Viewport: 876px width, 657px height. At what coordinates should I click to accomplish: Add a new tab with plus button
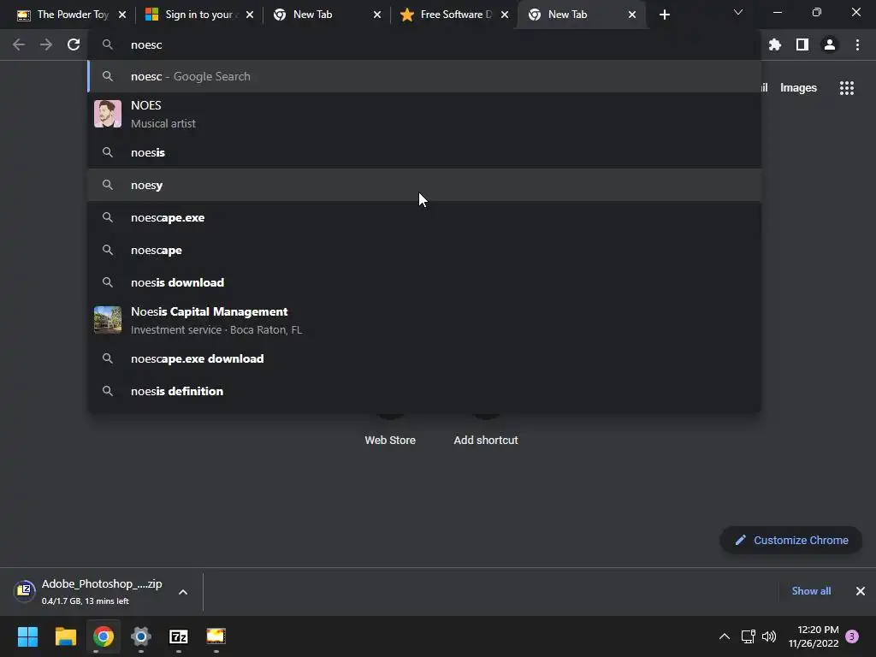point(664,15)
